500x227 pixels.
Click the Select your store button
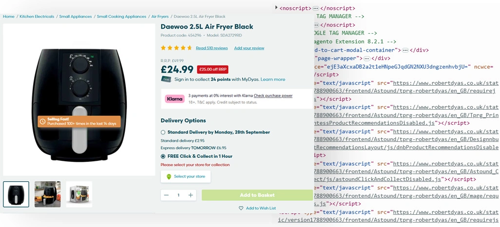(x=186, y=177)
